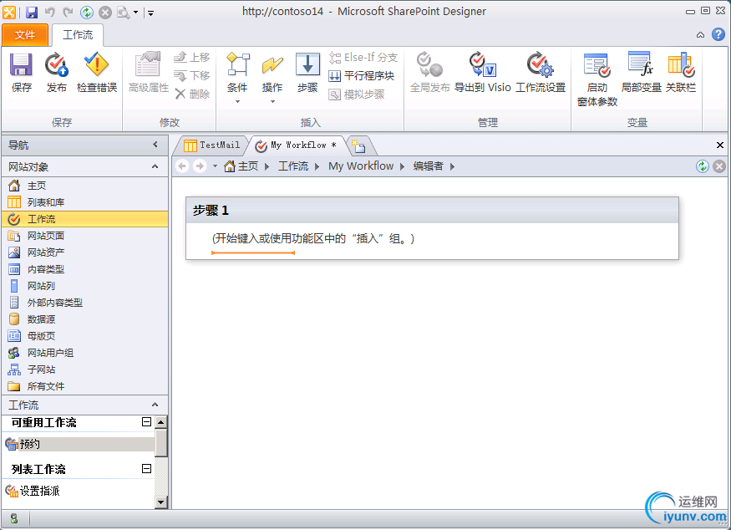Click the help question mark icon
Viewport: 731px width, 530px height.
click(718, 34)
